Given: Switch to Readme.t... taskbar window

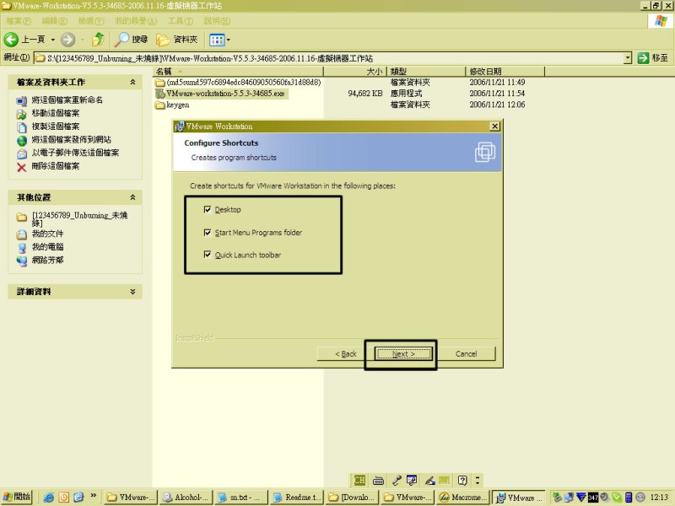Looking at the screenshot, I should 297,498.
